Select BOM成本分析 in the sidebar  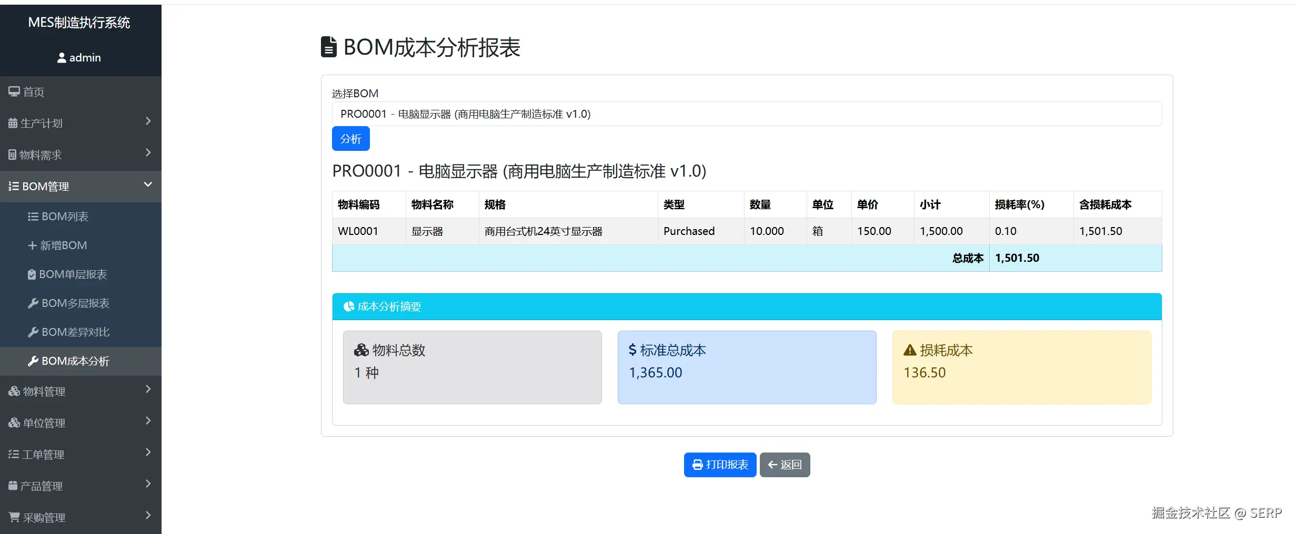(81, 361)
